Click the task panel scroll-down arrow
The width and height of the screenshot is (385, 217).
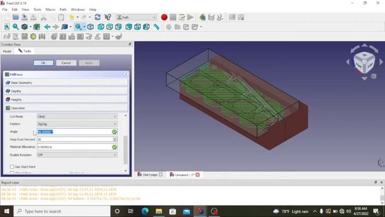coord(126,171)
